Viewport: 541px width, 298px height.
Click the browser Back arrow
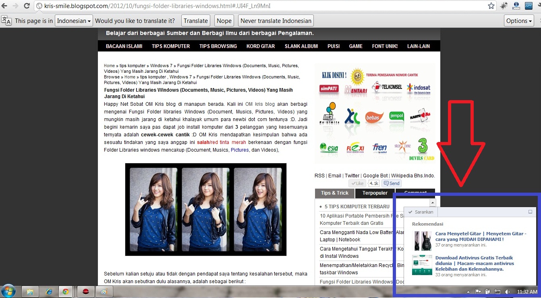click(5, 6)
